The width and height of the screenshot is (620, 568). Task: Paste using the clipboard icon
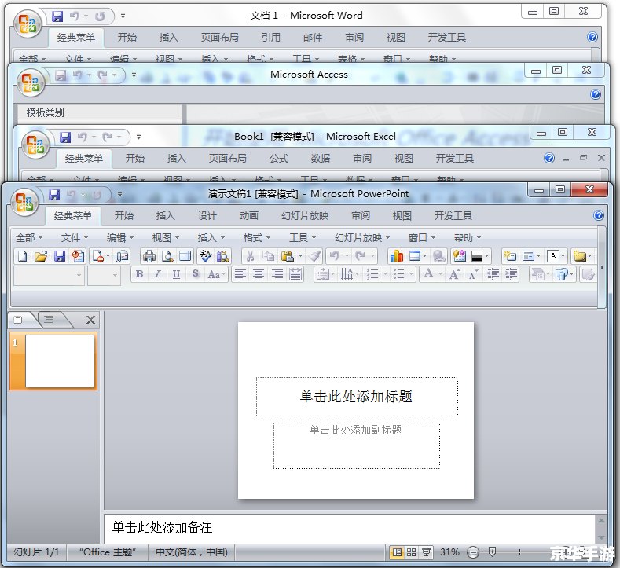pyautogui.click(x=287, y=256)
